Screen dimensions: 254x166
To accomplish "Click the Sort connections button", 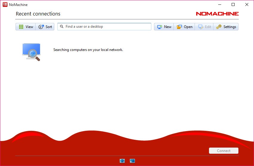I will [45, 27].
